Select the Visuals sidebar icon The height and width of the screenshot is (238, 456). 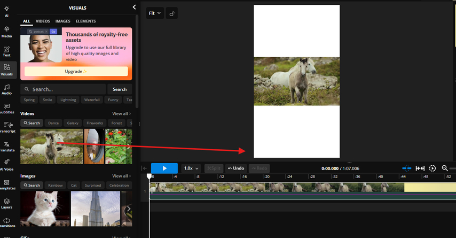(7, 70)
